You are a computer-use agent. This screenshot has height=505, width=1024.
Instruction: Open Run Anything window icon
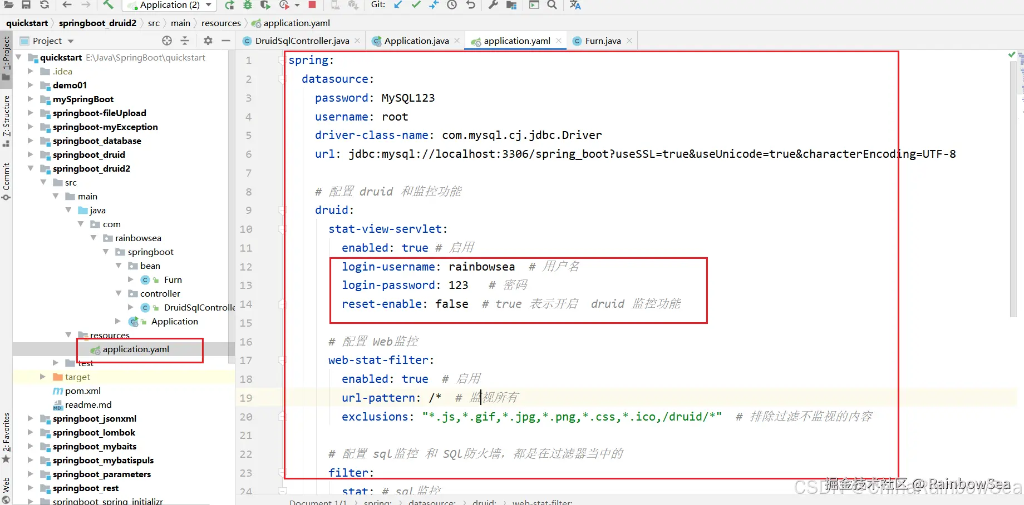point(534,4)
